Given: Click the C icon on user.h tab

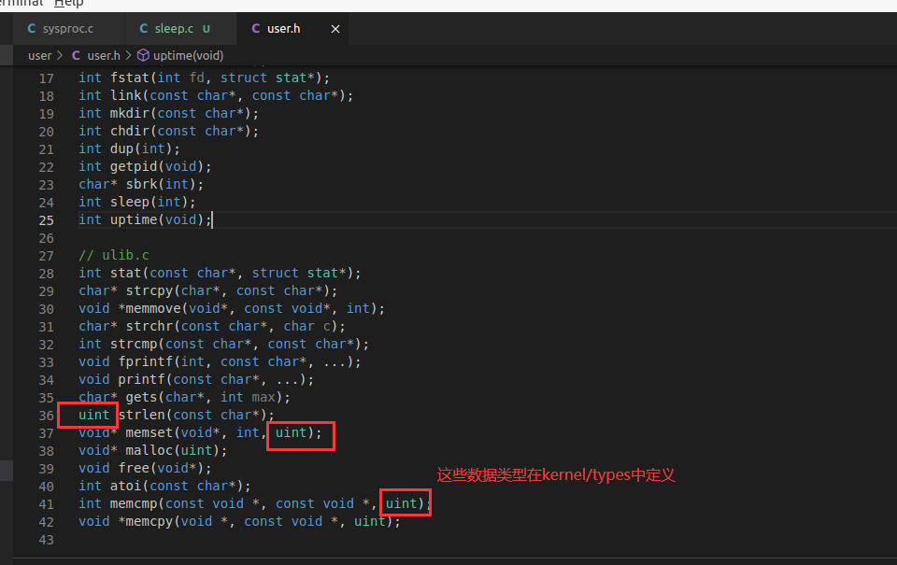Looking at the screenshot, I should (256, 29).
